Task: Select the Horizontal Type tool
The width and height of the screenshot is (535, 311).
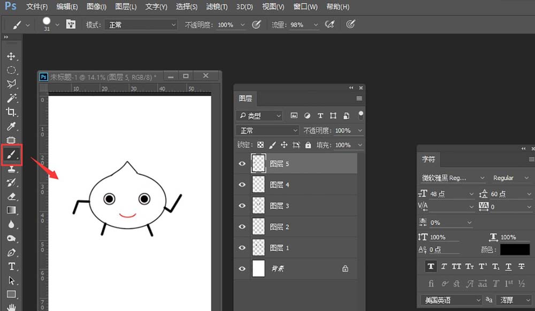Action: (x=11, y=266)
